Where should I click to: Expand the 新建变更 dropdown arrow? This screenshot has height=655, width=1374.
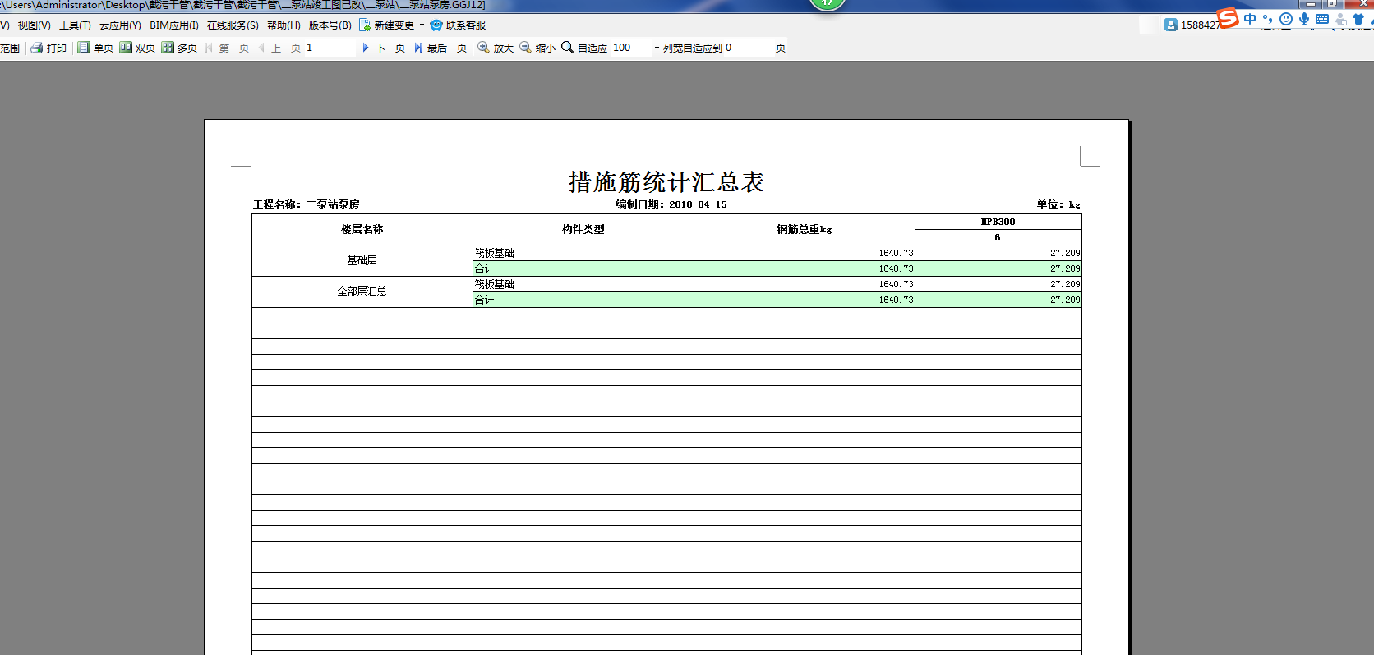[422, 25]
